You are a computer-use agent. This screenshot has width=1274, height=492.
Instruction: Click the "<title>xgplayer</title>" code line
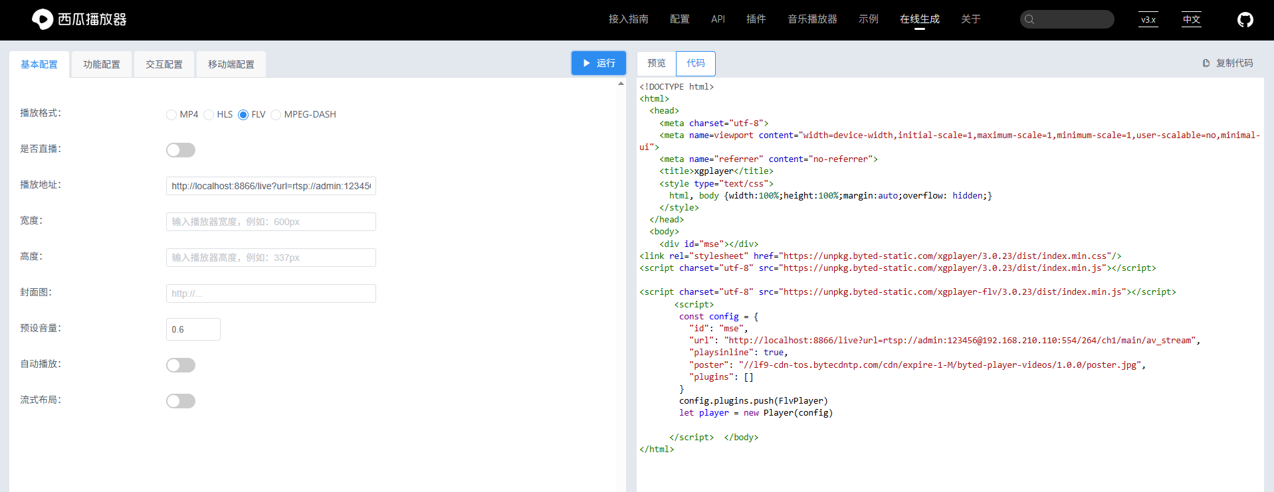coord(716,171)
